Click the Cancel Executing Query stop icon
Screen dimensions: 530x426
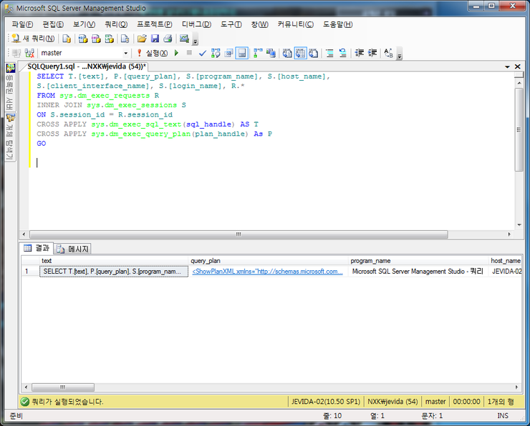pyautogui.click(x=189, y=53)
